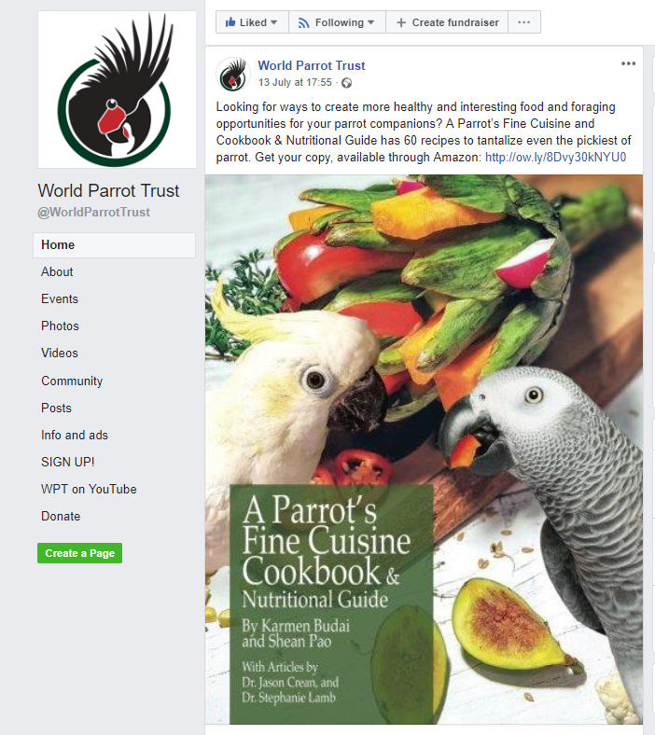The width and height of the screenshot is (655, 735).
Task: Open the post's three-dot options menu
Action: tap(628, 63)
